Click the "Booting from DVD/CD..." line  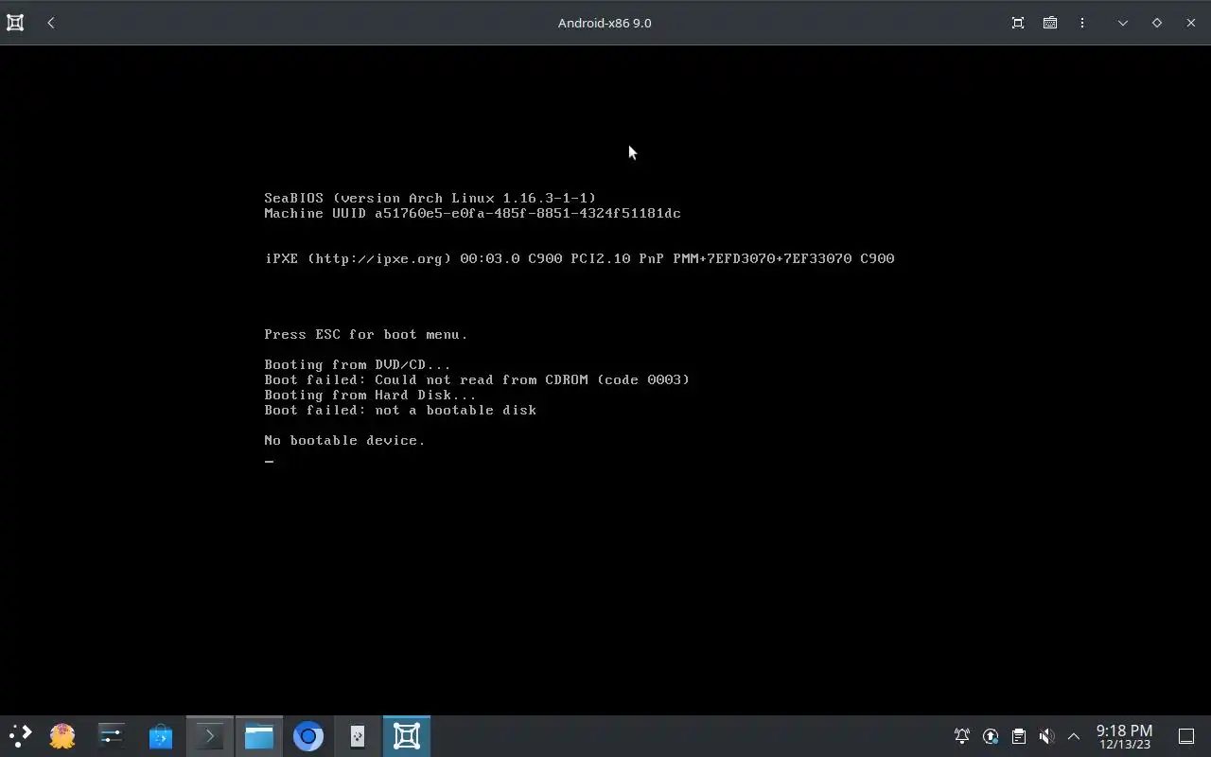[358, 364]
